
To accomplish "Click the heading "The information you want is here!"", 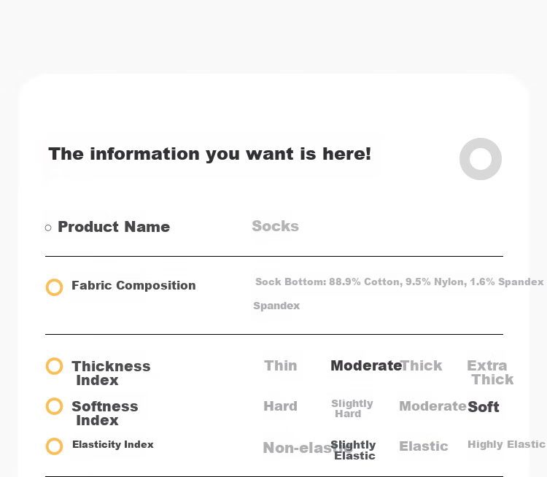I will pyautogui.click(x=209, y=154).
